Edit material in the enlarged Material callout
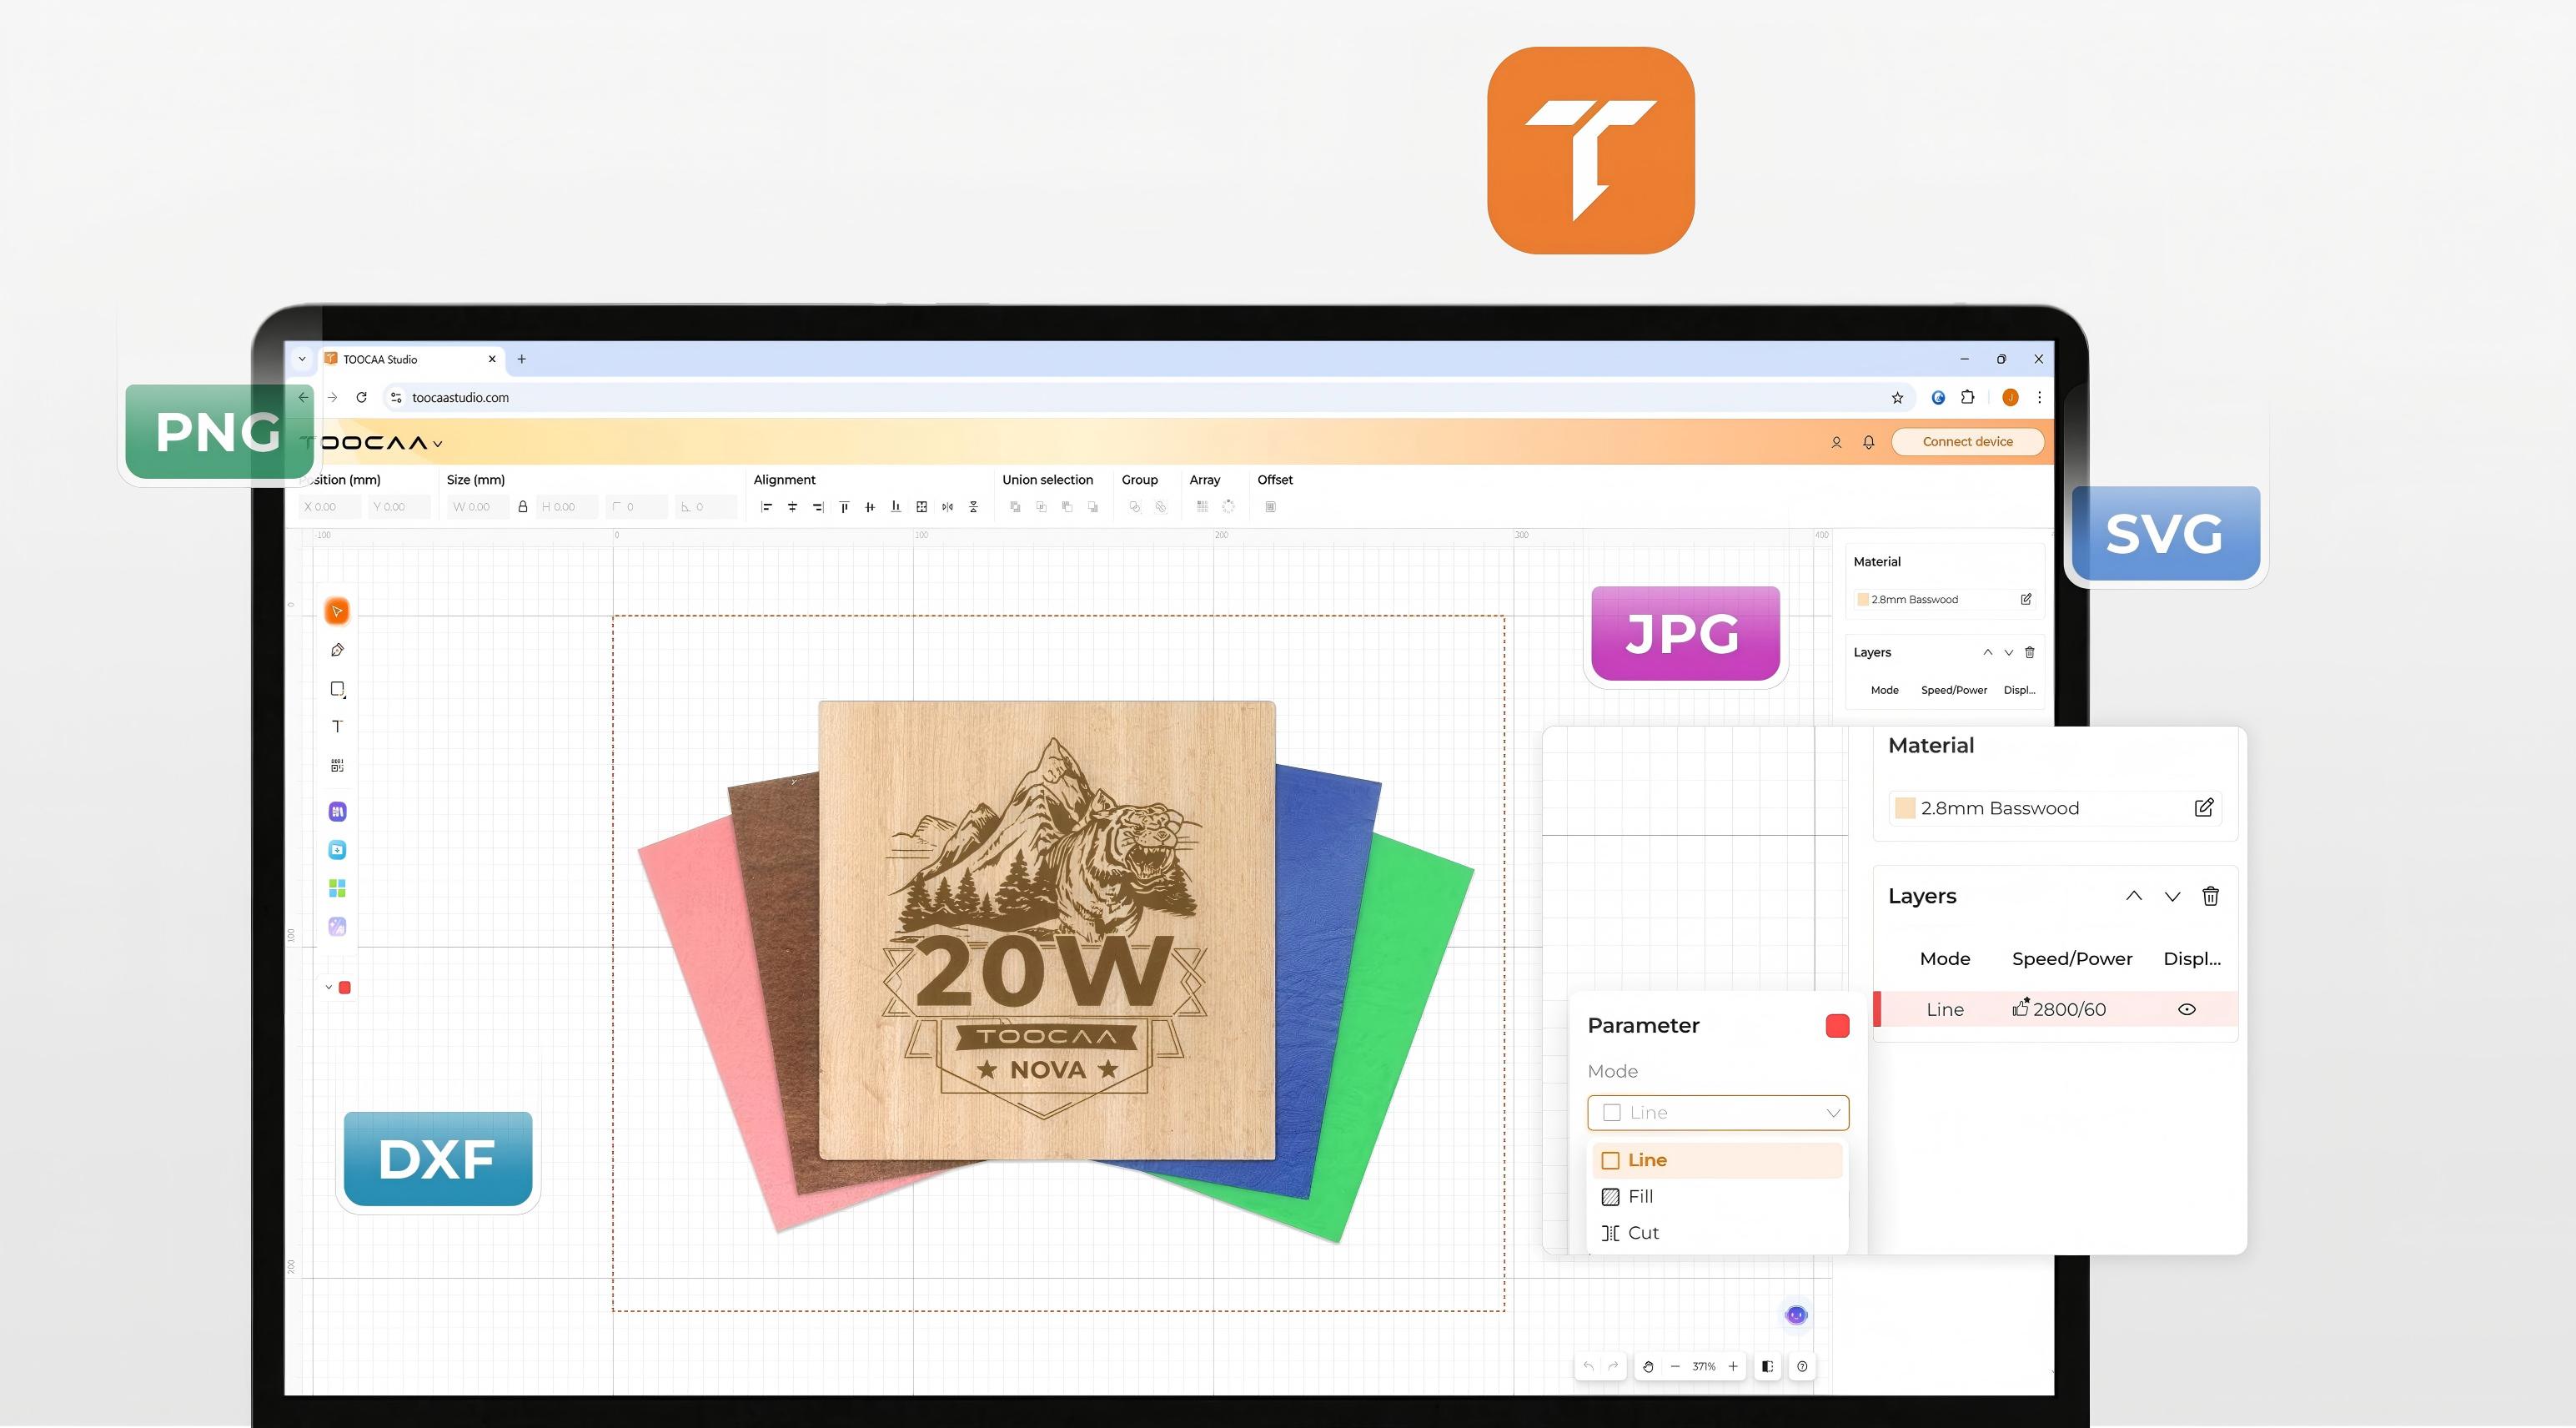 pyautogui.click(x=2204, y=807)
